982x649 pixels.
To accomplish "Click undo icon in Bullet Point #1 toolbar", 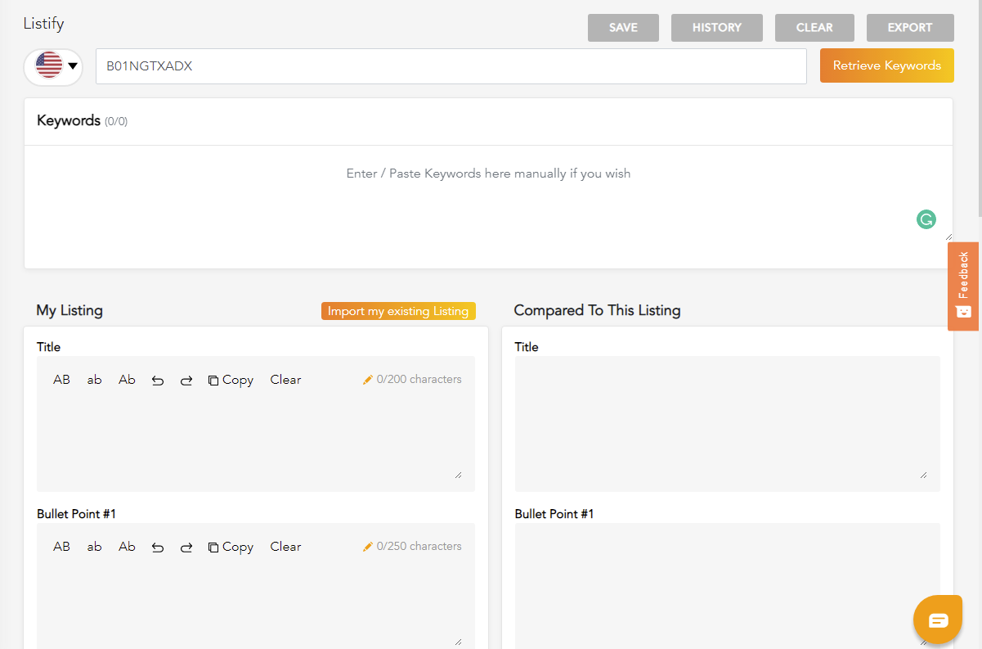I will tap(158, 548).
